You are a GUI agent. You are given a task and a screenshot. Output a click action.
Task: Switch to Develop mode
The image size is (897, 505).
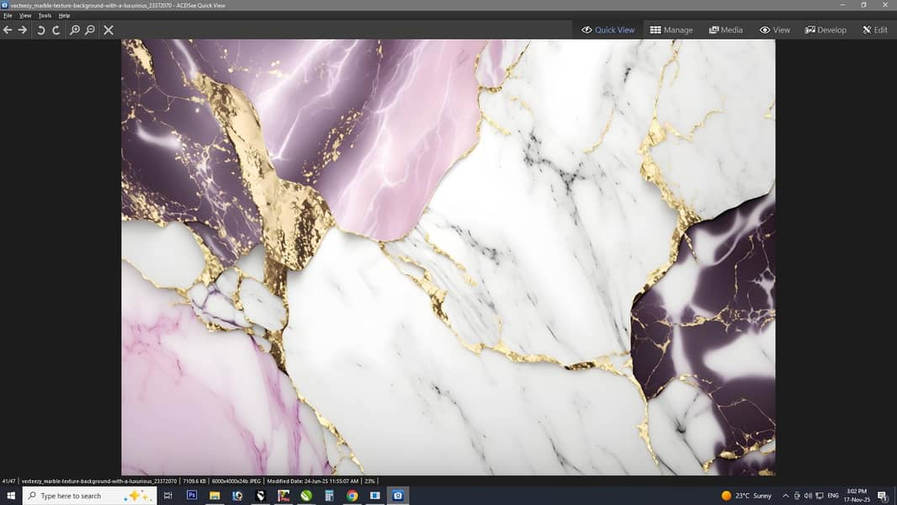pyautogui.click(x=825, y=29)
